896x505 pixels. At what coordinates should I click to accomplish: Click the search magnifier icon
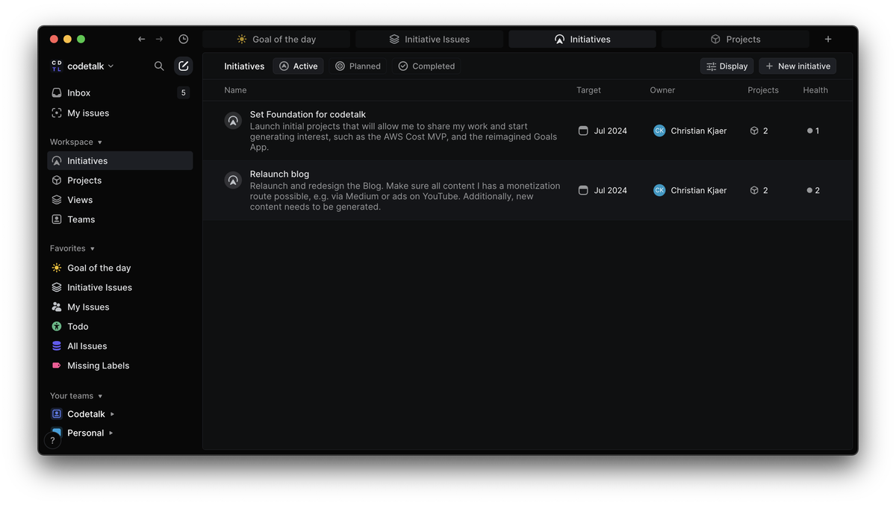[x=159, y=66]
